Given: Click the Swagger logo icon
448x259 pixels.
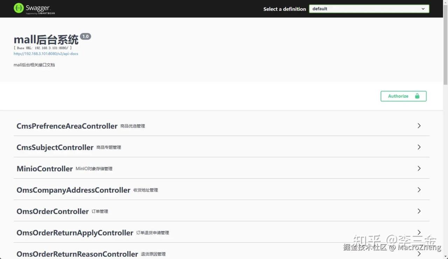Looking at the screenshot, I should 19,8.
